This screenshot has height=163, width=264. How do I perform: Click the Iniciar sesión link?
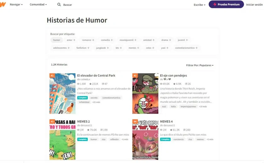(x=254, y=5)
